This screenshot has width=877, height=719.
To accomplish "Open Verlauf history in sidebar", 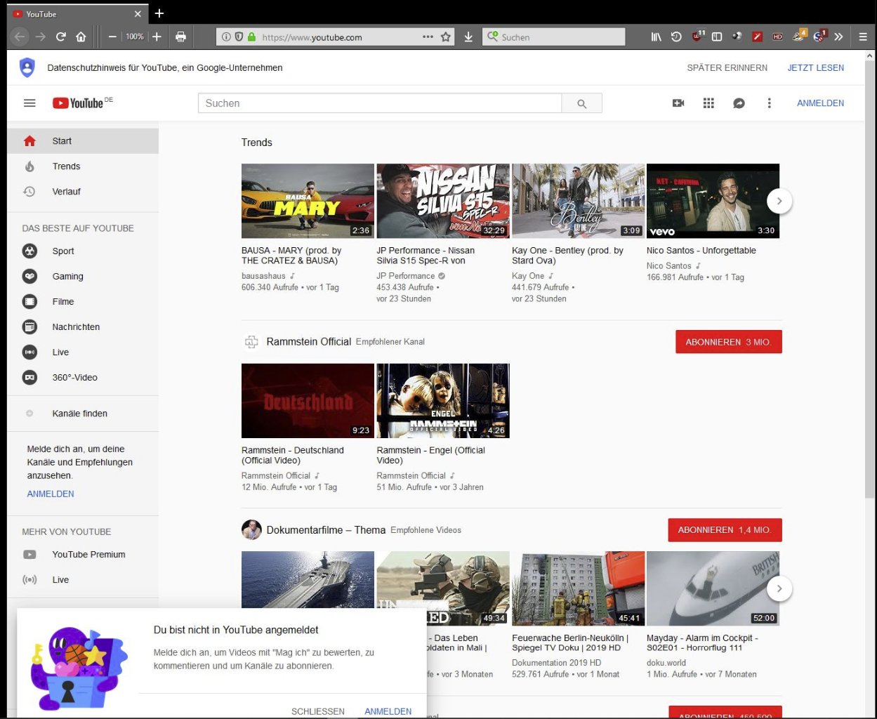I will point(83,192).
